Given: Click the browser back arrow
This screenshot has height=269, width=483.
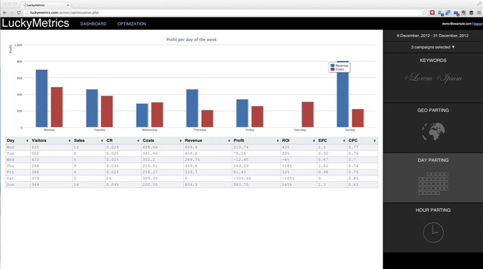Looking at the screenshot, I should coord(5,13).
